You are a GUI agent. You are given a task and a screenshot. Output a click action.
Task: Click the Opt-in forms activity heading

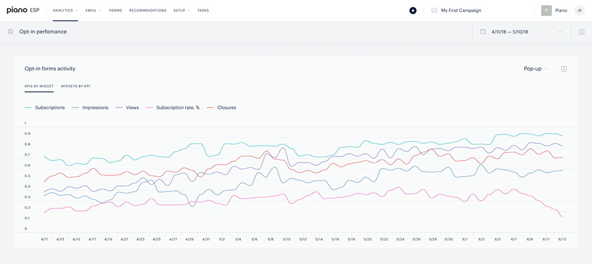[x=50, y=69]
